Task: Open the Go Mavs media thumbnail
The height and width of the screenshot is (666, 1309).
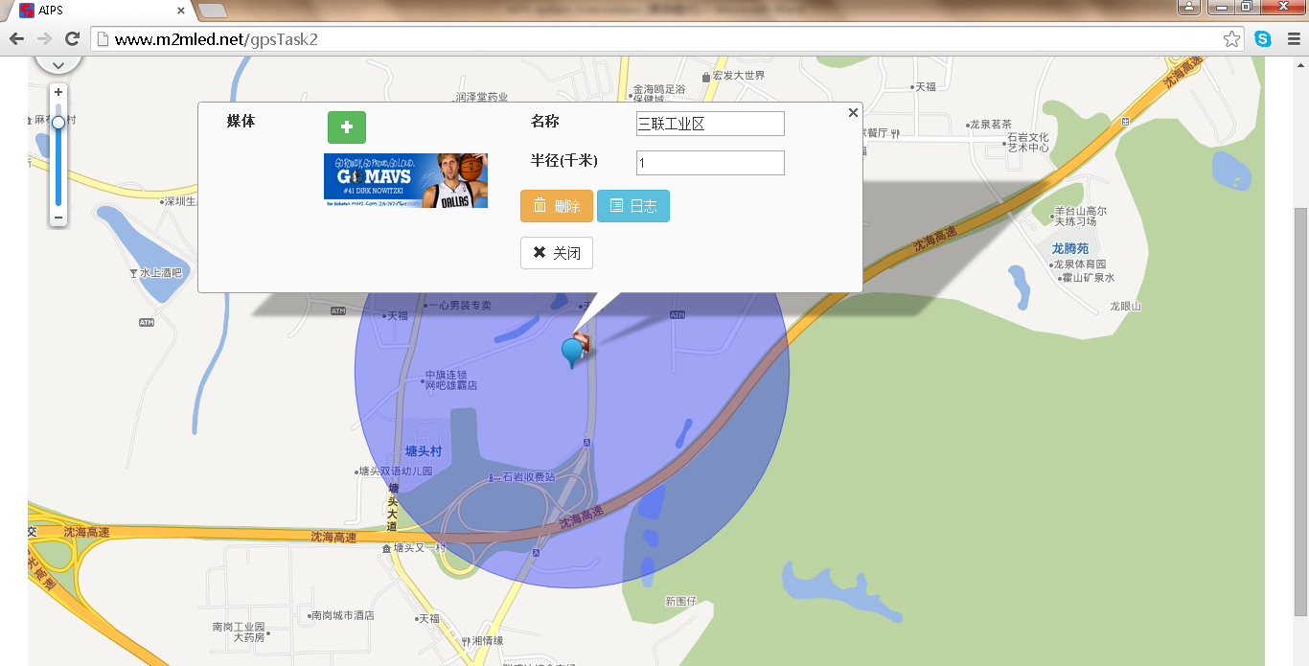Action: (405, 180)
